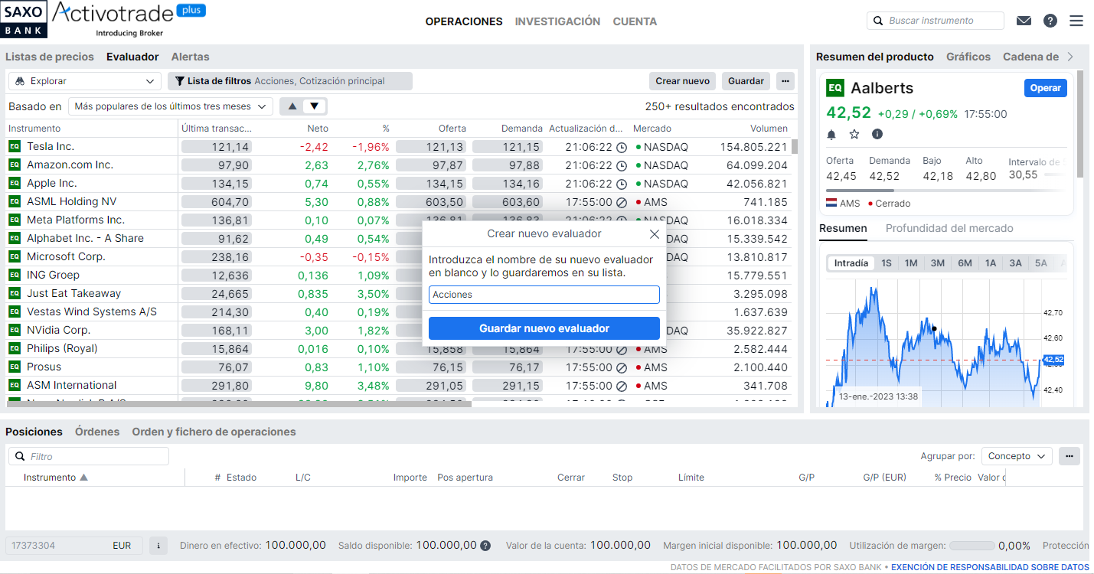Click the filter magnifier icon in Posiciones
This screenshot has height=574, width=1094.
pos(19,457)
